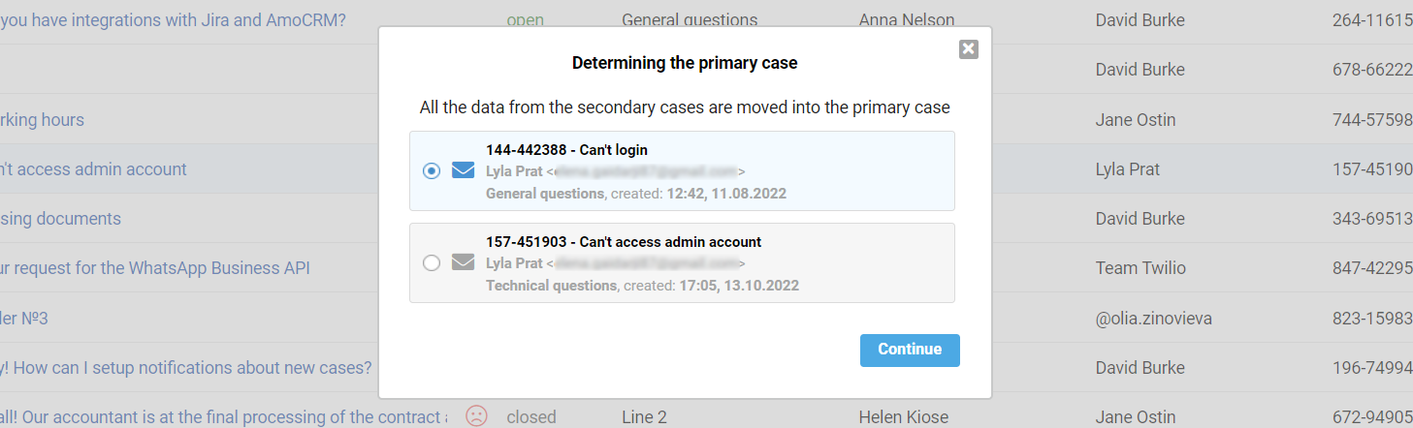Open the notifications about new cases link

pos(186,368)
